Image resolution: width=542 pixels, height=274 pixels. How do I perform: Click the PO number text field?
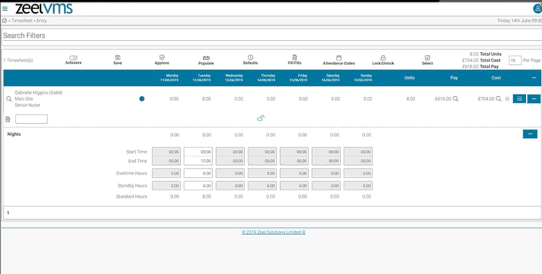point(32,119)
